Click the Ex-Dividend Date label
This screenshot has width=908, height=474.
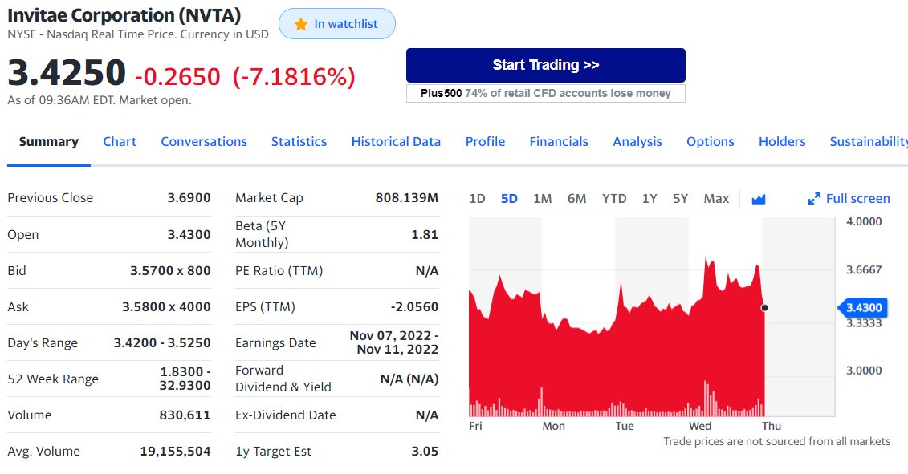click(286, 415)
